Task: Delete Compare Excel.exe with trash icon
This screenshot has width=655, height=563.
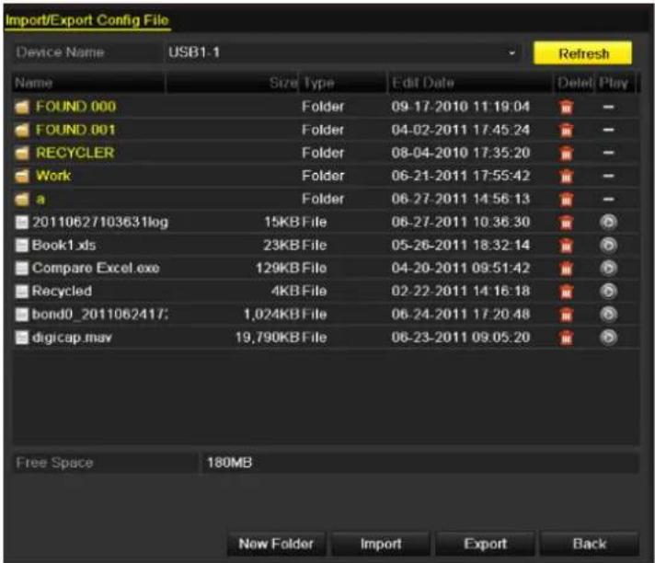Action: point(566,268)
